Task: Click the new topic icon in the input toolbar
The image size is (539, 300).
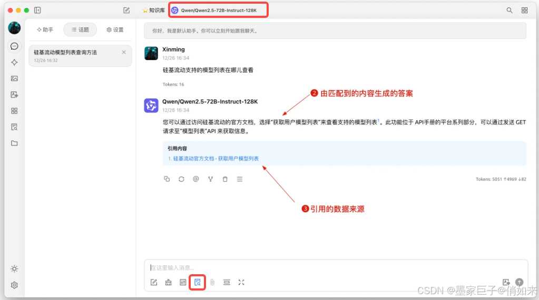Action: pos(154,282)
